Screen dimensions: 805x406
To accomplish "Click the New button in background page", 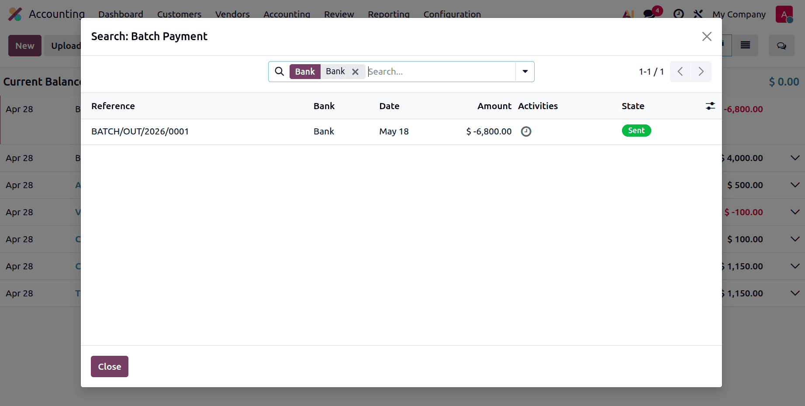I will click(25, 45).
